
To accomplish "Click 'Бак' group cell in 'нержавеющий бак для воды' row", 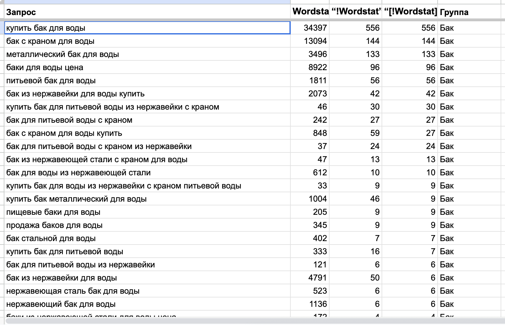I will [x=469, y=304].
